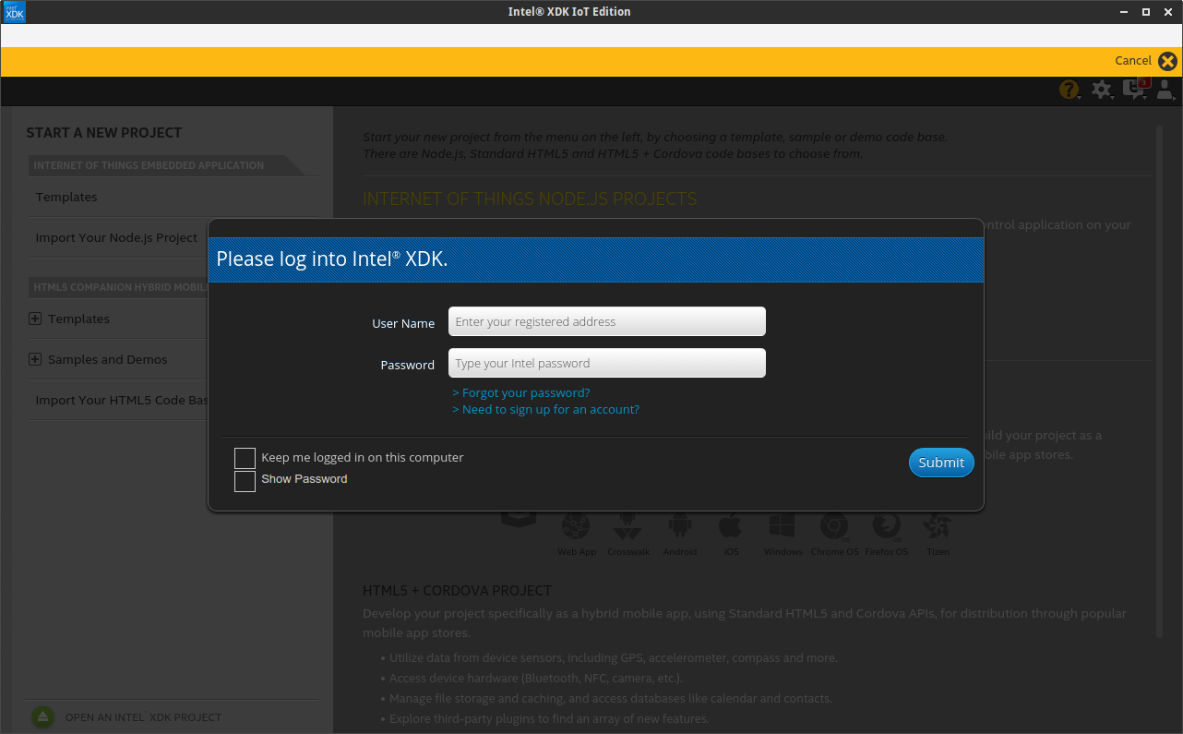Click the Chrome OS platform icon

[x=834, y=526]
